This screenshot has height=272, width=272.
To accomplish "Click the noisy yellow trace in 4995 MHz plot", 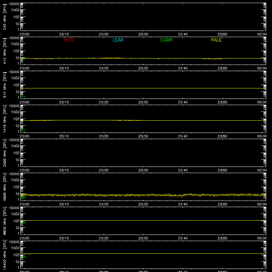I will click(x=143, y=195).
